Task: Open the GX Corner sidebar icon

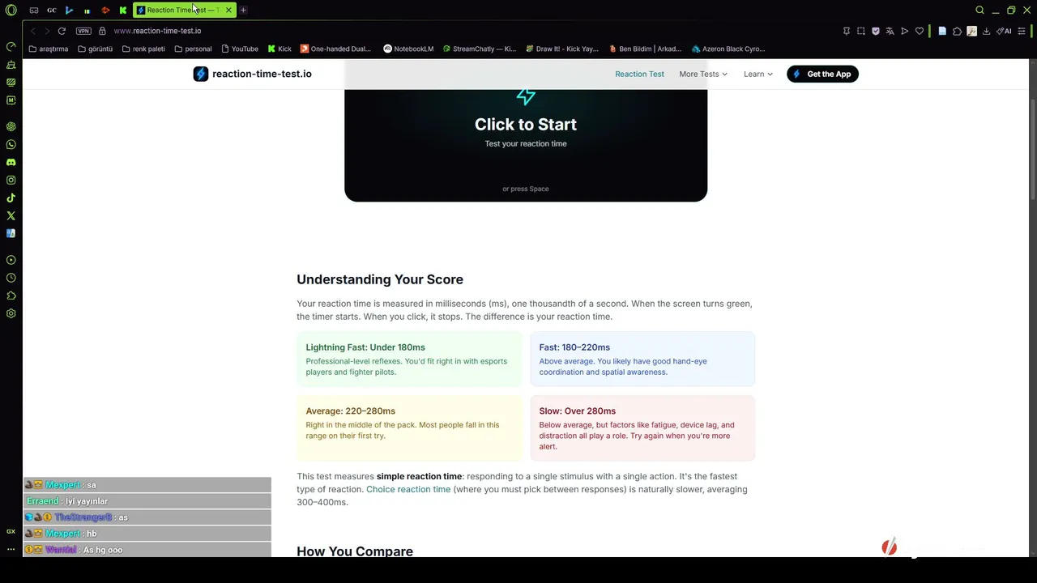Action: coord(11,531)
